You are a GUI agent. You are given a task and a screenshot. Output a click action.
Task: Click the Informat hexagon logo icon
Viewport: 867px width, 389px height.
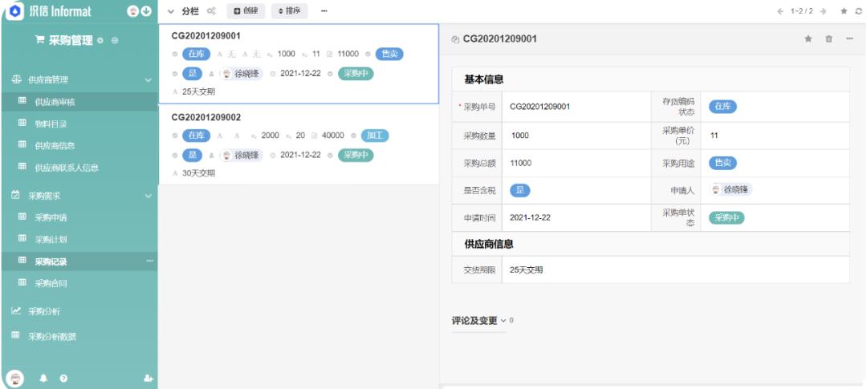click(15, 10)
